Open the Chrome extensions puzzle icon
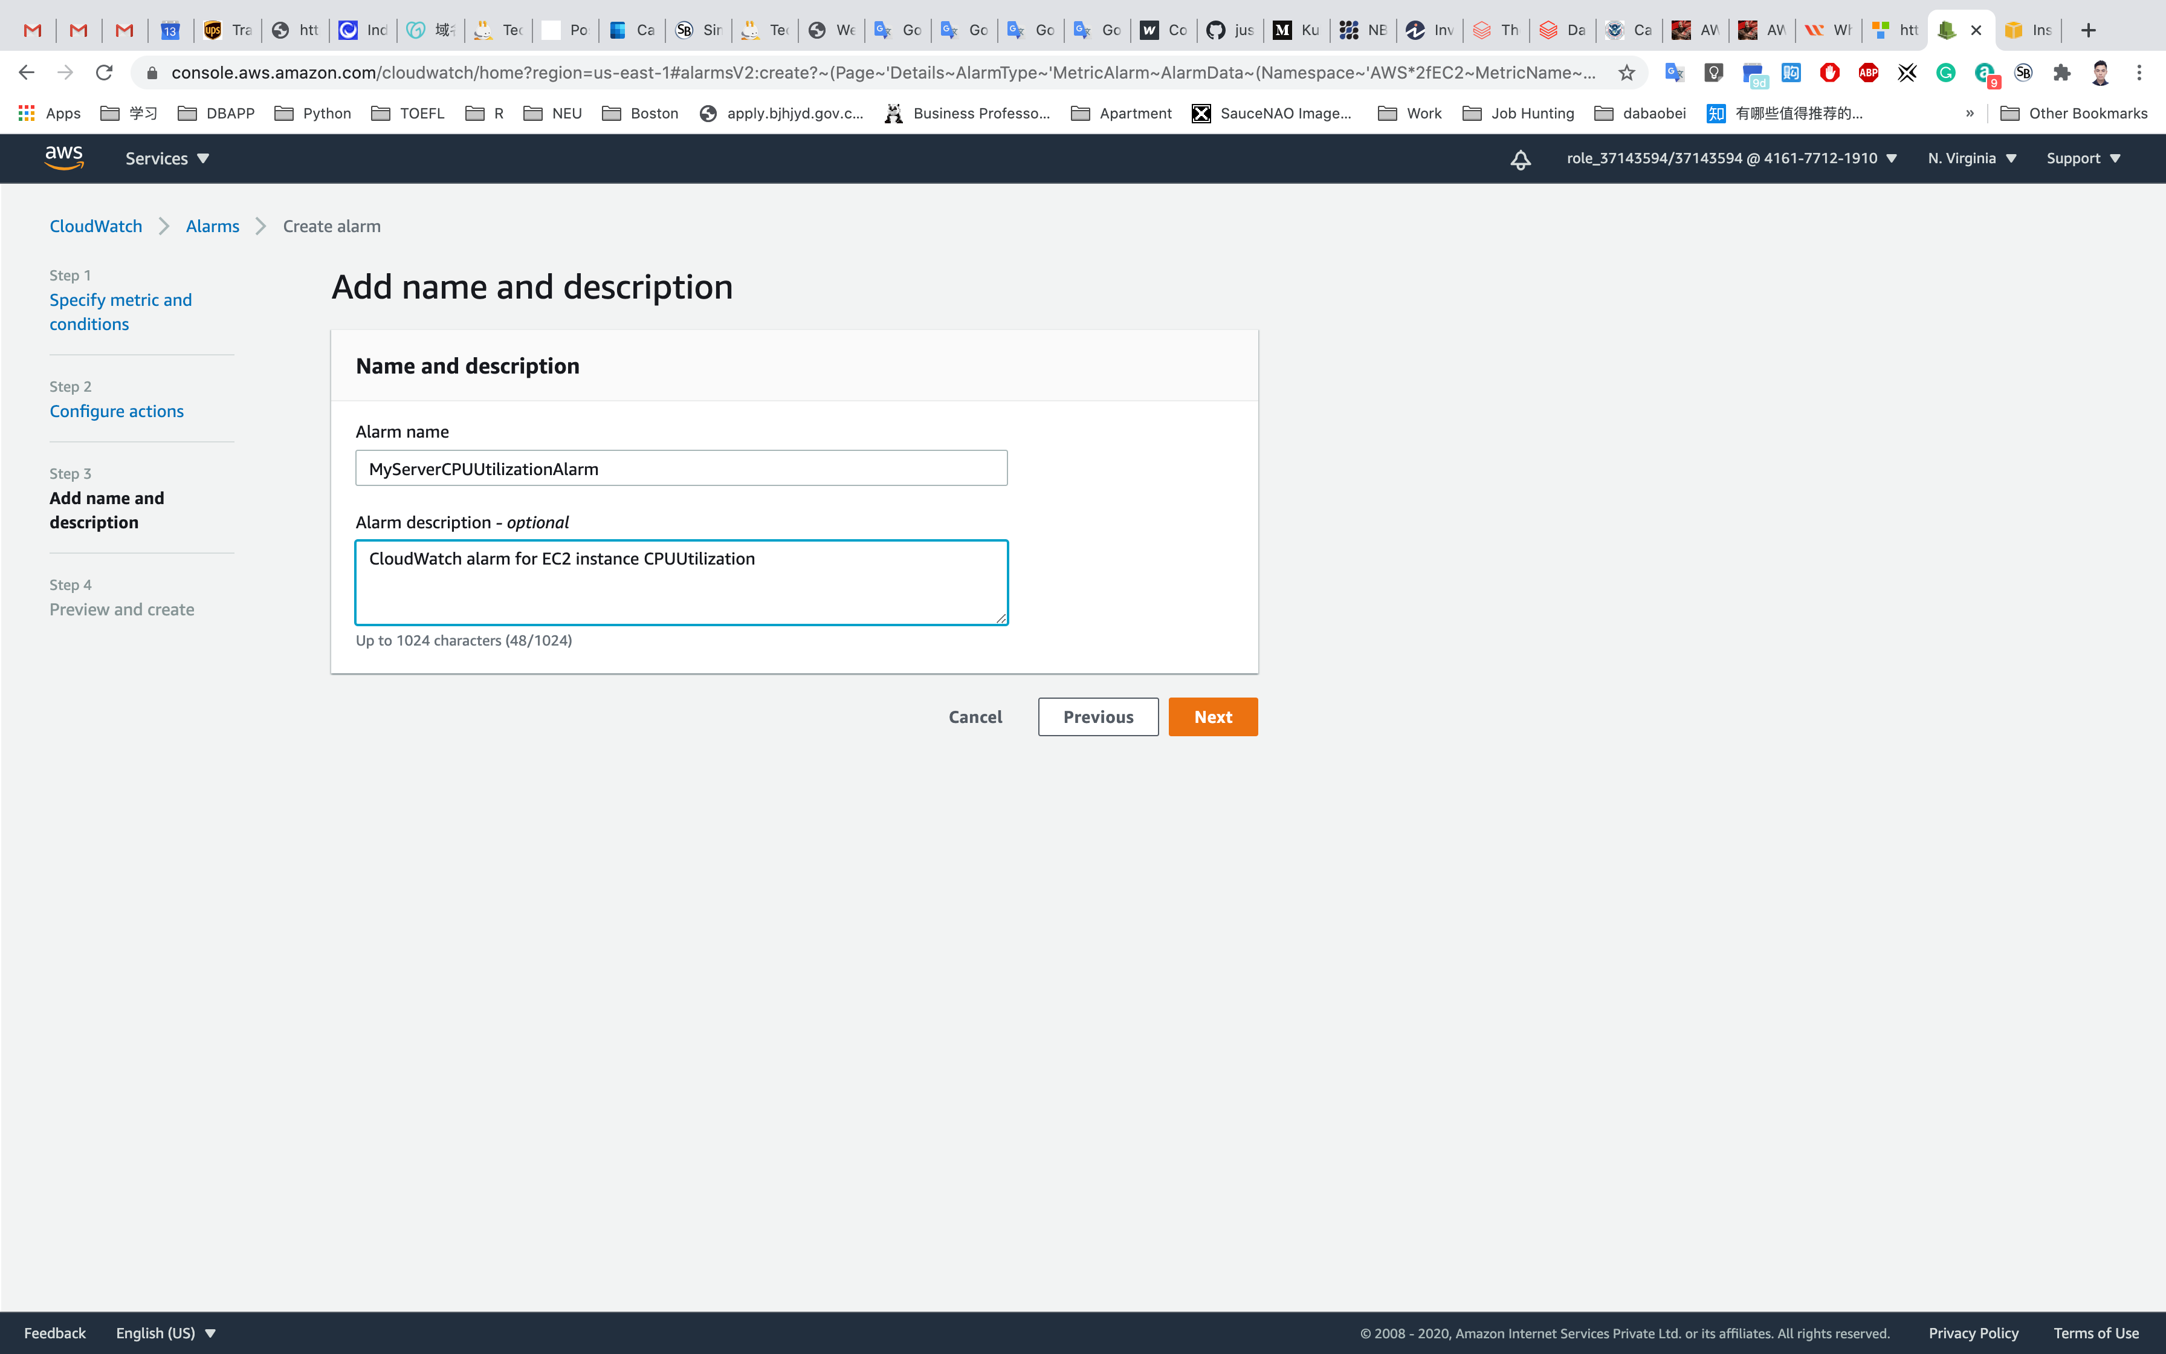This screenshot has height=1354, width=2166. [x=2062, y=73]
